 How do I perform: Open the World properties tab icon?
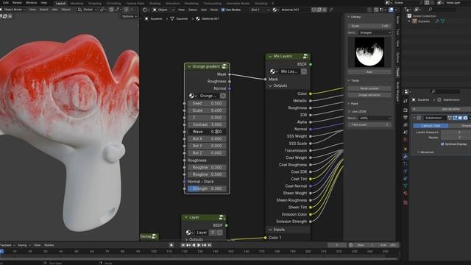click(x=406, y=140)
